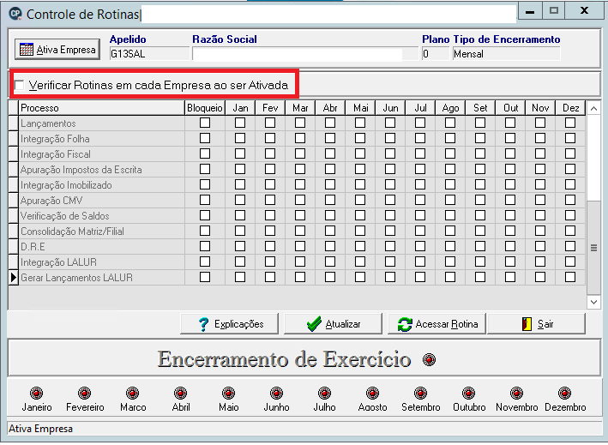Check Mar for Apuração Impostos da Escrita

(x=300, y=169)
